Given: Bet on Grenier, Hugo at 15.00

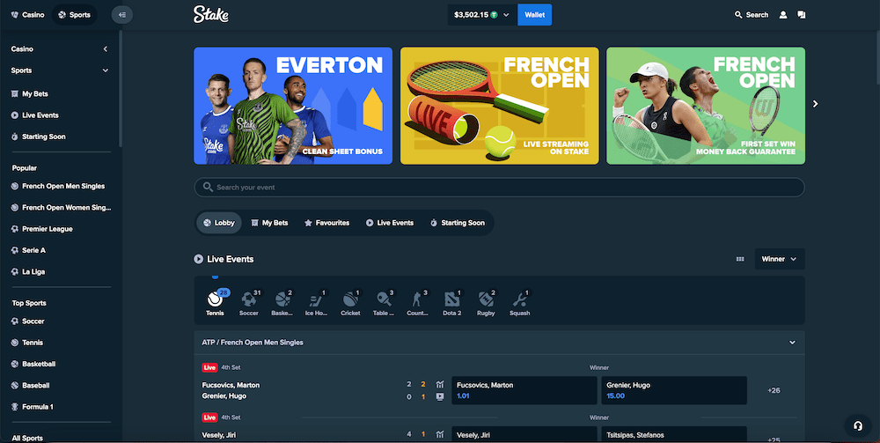Looking at the screenshot, I should click(674, 390).
